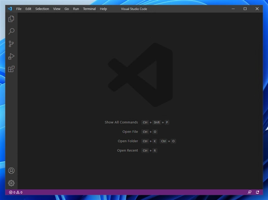This screenshot has height=200, width=268.
Task: Click the Show All Commands label
Action: [121, 122]
